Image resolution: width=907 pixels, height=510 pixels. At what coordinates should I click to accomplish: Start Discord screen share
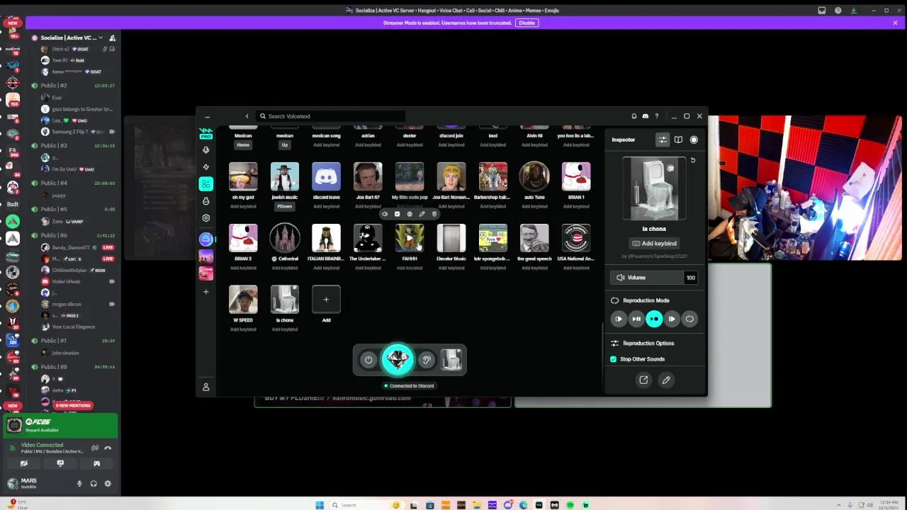(x=60, y=464)
